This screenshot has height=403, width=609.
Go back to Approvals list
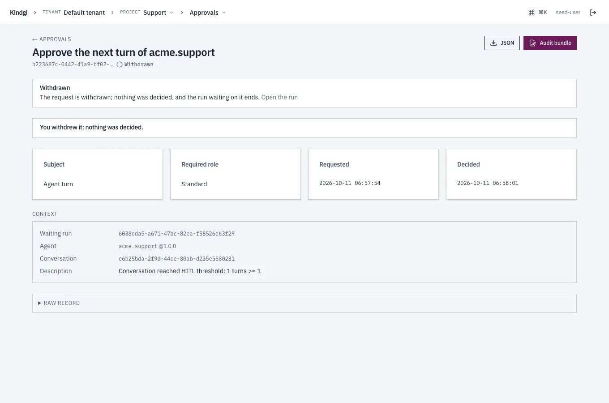(x=51, y=39)
